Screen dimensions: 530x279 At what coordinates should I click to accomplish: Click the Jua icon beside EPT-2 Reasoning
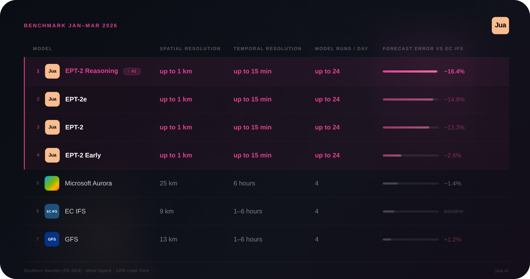coord(52,71)
